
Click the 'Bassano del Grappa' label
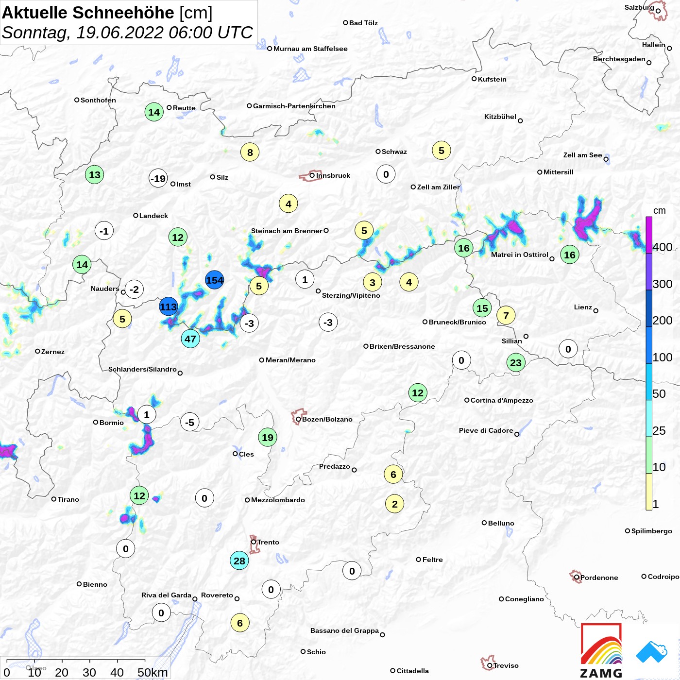pos(344,630)
